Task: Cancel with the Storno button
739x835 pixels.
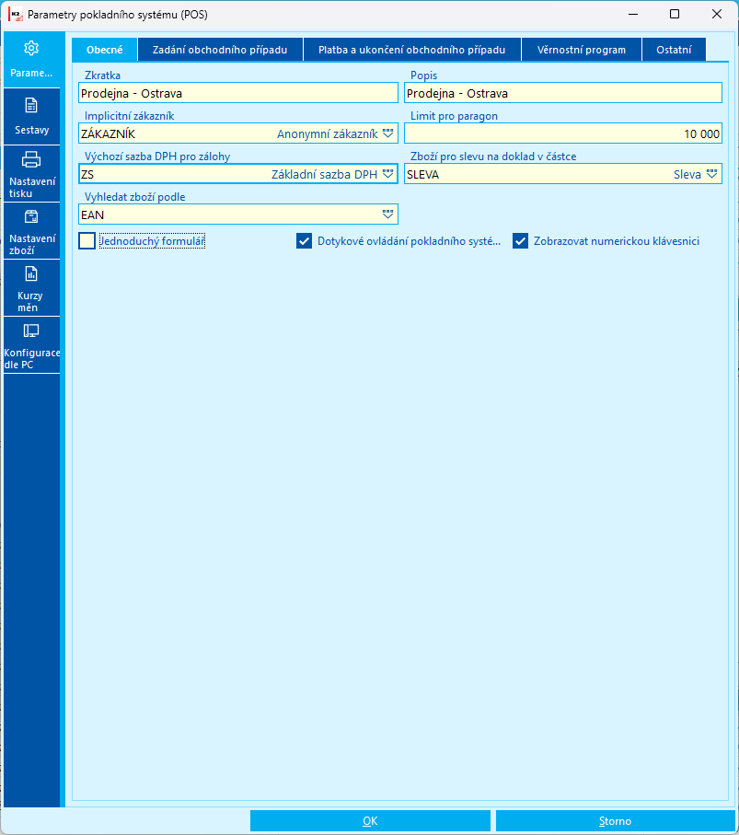Action: 615,820
